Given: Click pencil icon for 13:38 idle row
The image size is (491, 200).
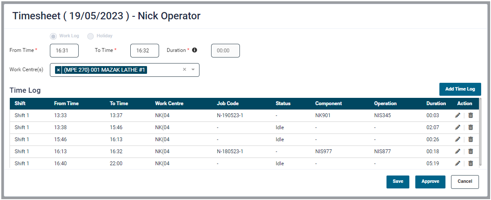Looking at the screenshot, I should 457,127.
